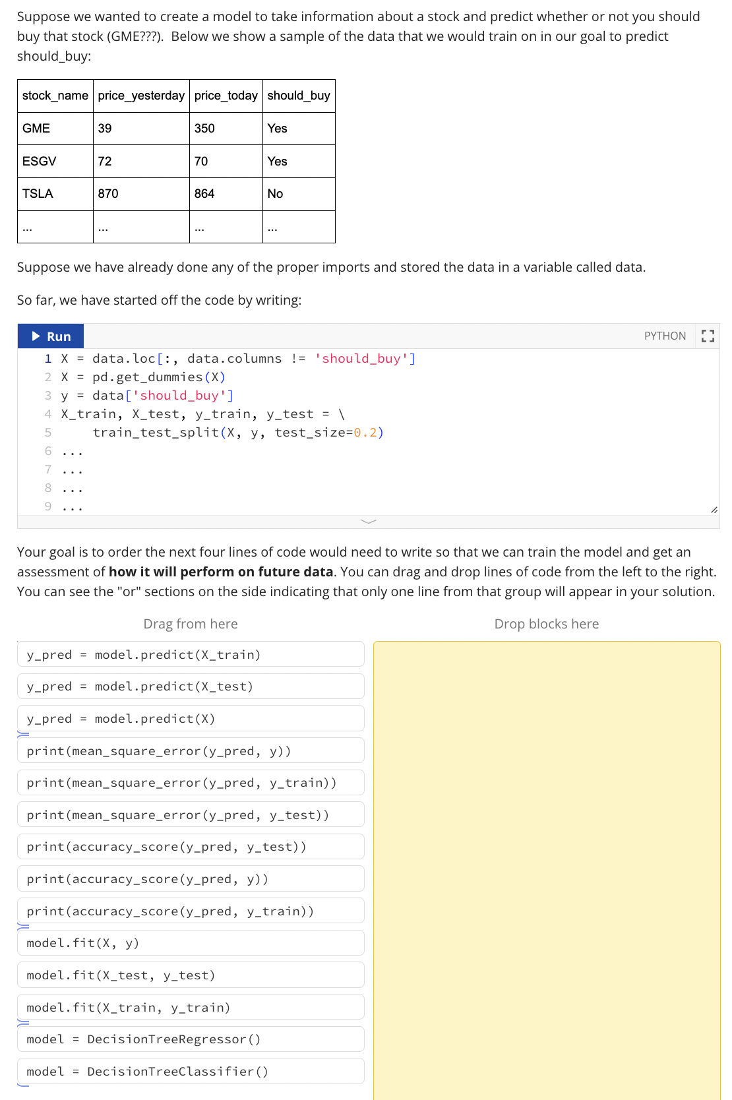Viewport: 732px width, 1100px height.
Task: Select block print(mean_square_error(y_pred, y))
Action: (191, 750)
